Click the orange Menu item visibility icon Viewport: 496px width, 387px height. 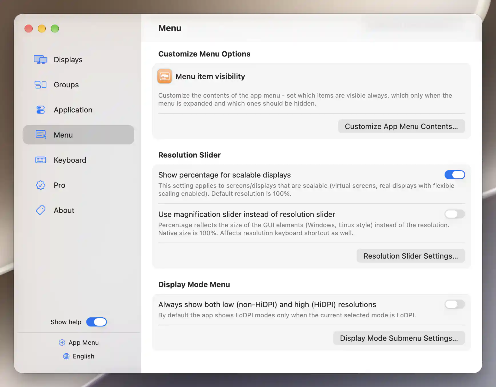165,76
